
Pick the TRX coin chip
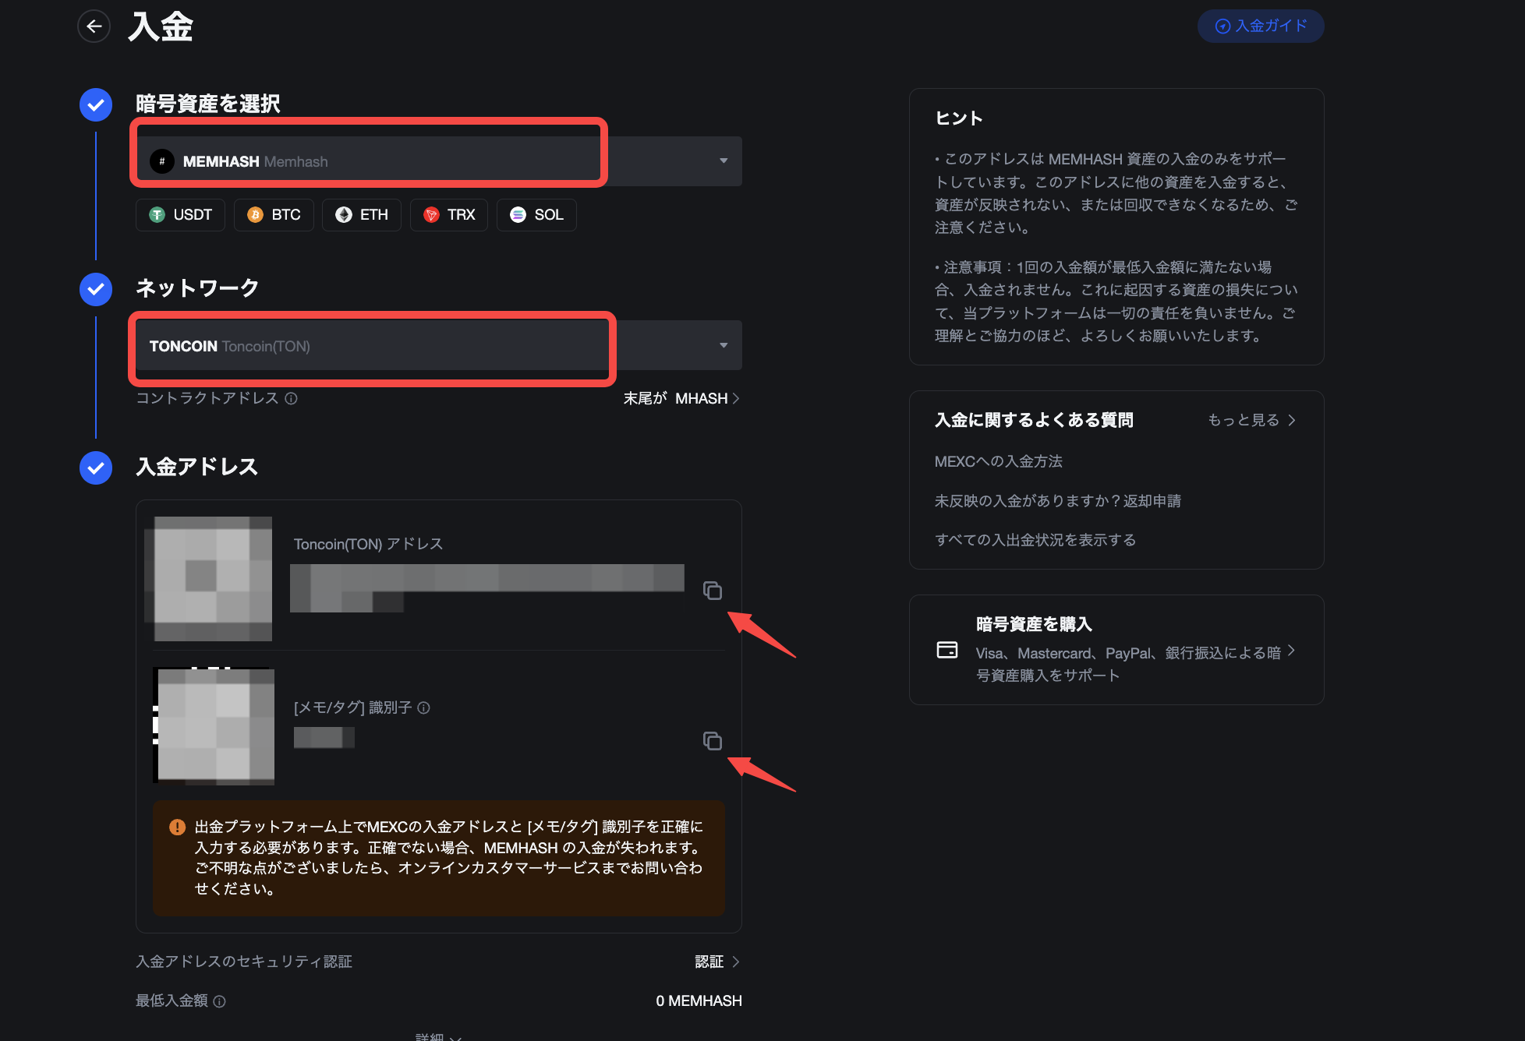coord(449,215)
